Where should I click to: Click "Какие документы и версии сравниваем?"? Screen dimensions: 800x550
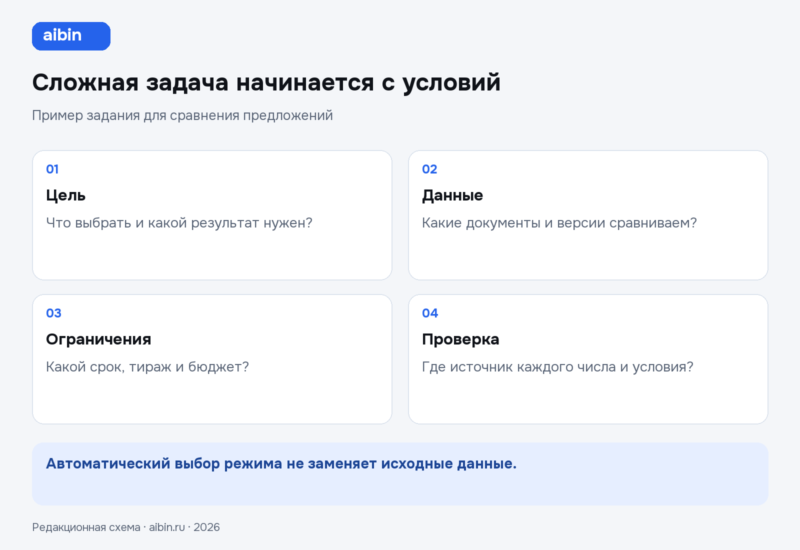(559, 223)
